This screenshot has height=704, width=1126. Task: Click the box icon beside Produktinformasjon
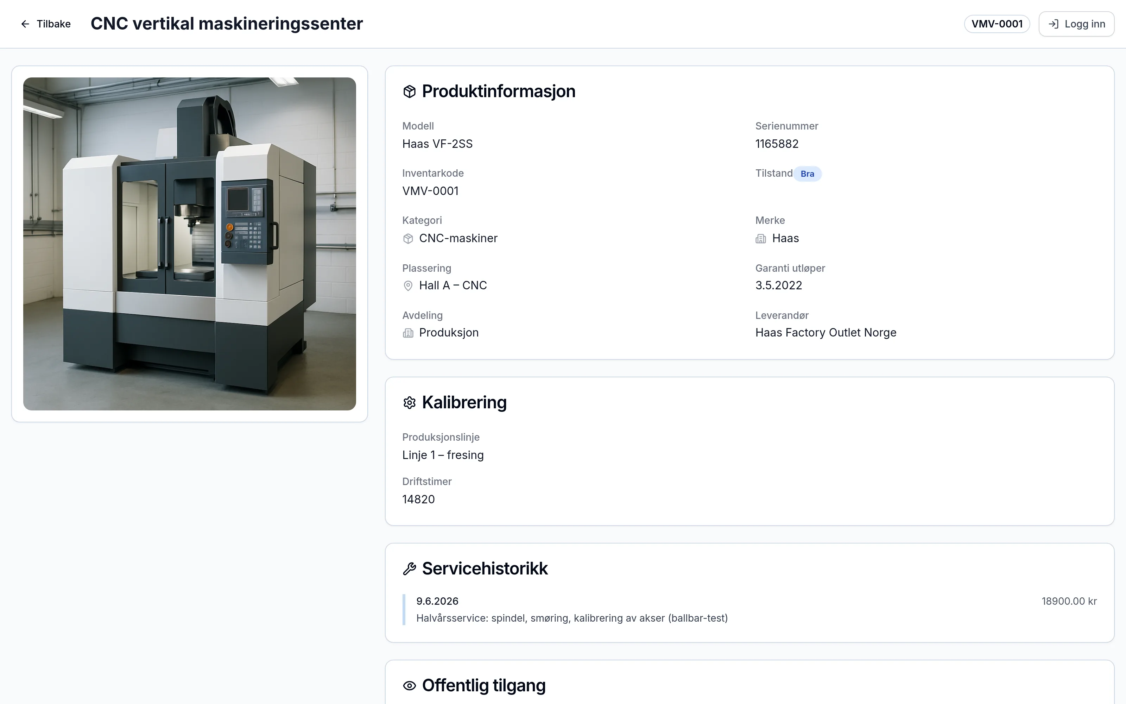(x=409, y=91)
